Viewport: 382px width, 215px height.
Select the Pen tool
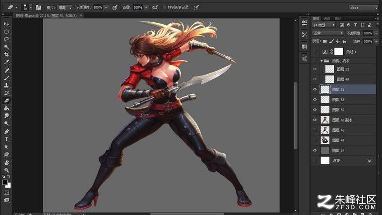click(7, 132)
